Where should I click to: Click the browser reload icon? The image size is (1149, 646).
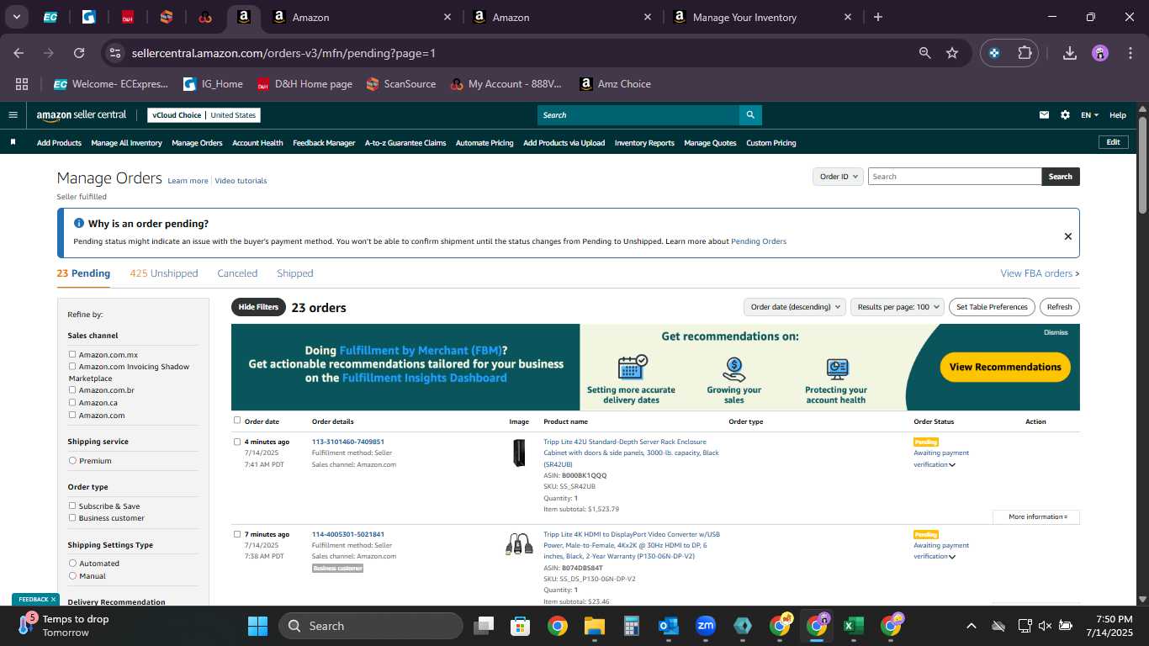[79, 53]
